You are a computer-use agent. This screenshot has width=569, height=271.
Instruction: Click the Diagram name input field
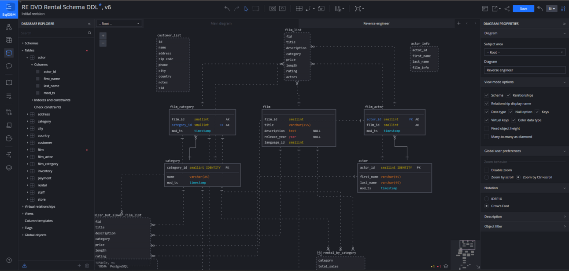(525, 70)
